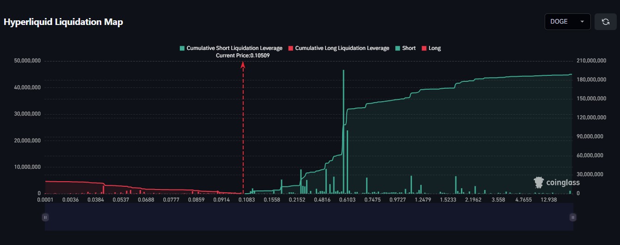Click the 3.558 x-axis label
Image resolution: width=620 pixels, height=245 pixels.
[x=498, y=200]
